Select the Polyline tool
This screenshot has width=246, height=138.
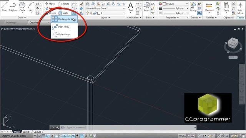tap(13, 7)
